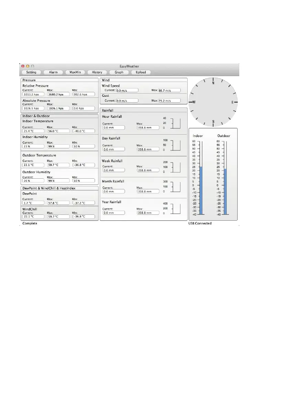
Task: Click Year Rainfall current field 0.0 mm
Action: tap(114, 213)
